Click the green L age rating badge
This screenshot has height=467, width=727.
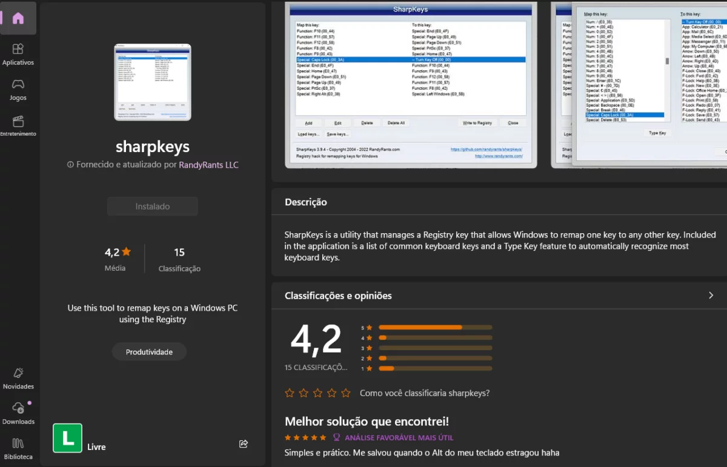pos(67,438)
